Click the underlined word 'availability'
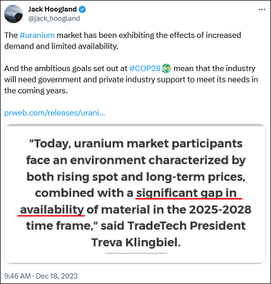Screen dimensions: 271x284 tap(52, 210)
